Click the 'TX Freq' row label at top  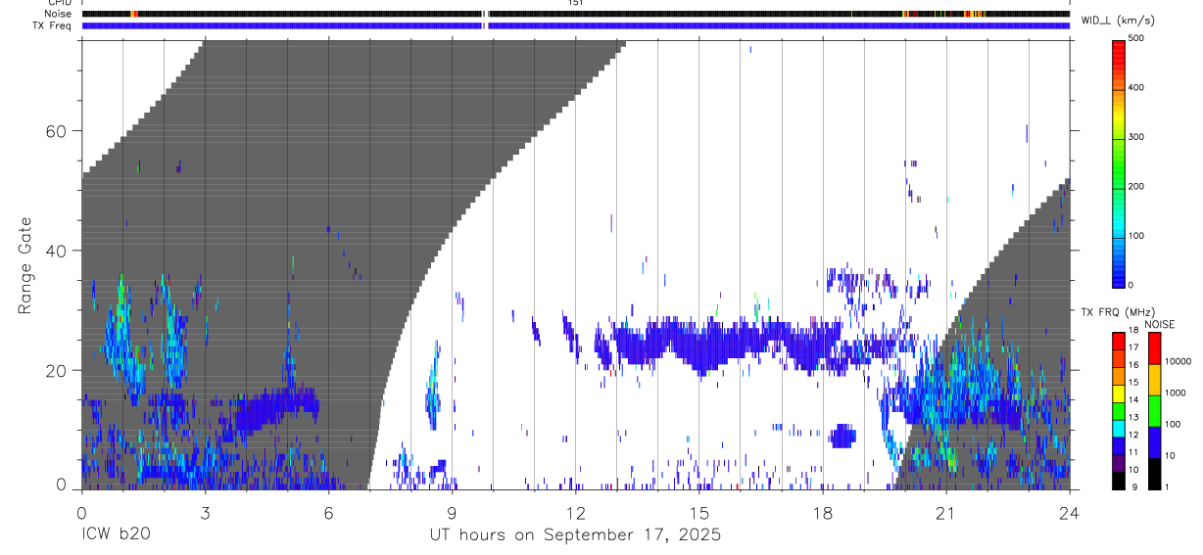pyautogui.click(x=53, y=25)
